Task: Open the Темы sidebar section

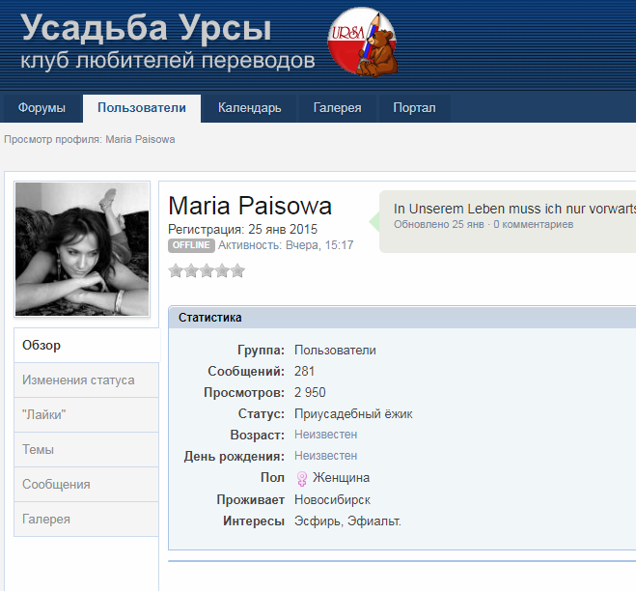Action: [x=87, y=450]
